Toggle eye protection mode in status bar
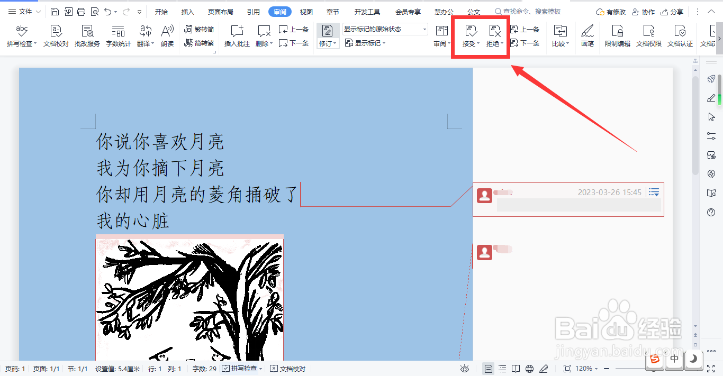The image size is (723, 376). [465, 369]
